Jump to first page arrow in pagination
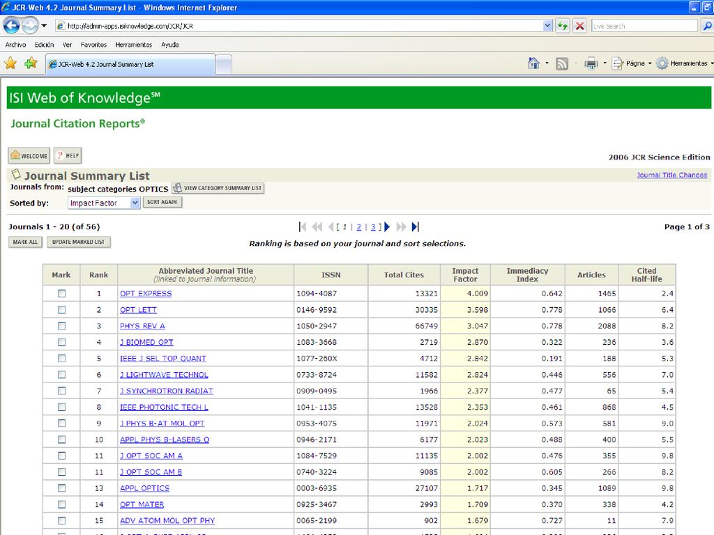Viewport: 714px width, 535px height. point(303,226)
